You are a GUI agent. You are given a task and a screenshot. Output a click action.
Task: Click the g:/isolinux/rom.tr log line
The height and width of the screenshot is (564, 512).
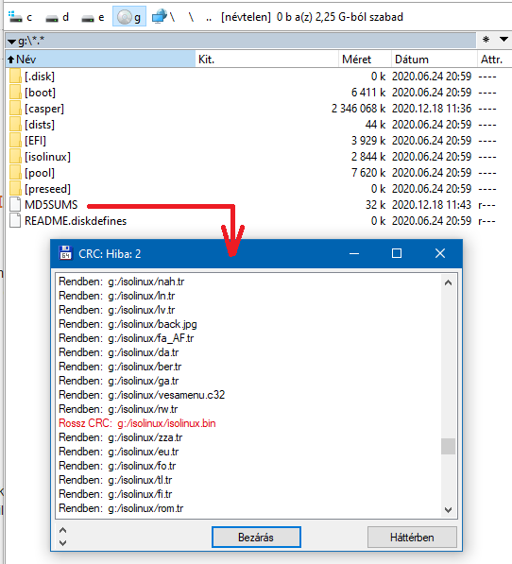pos(121,508)
